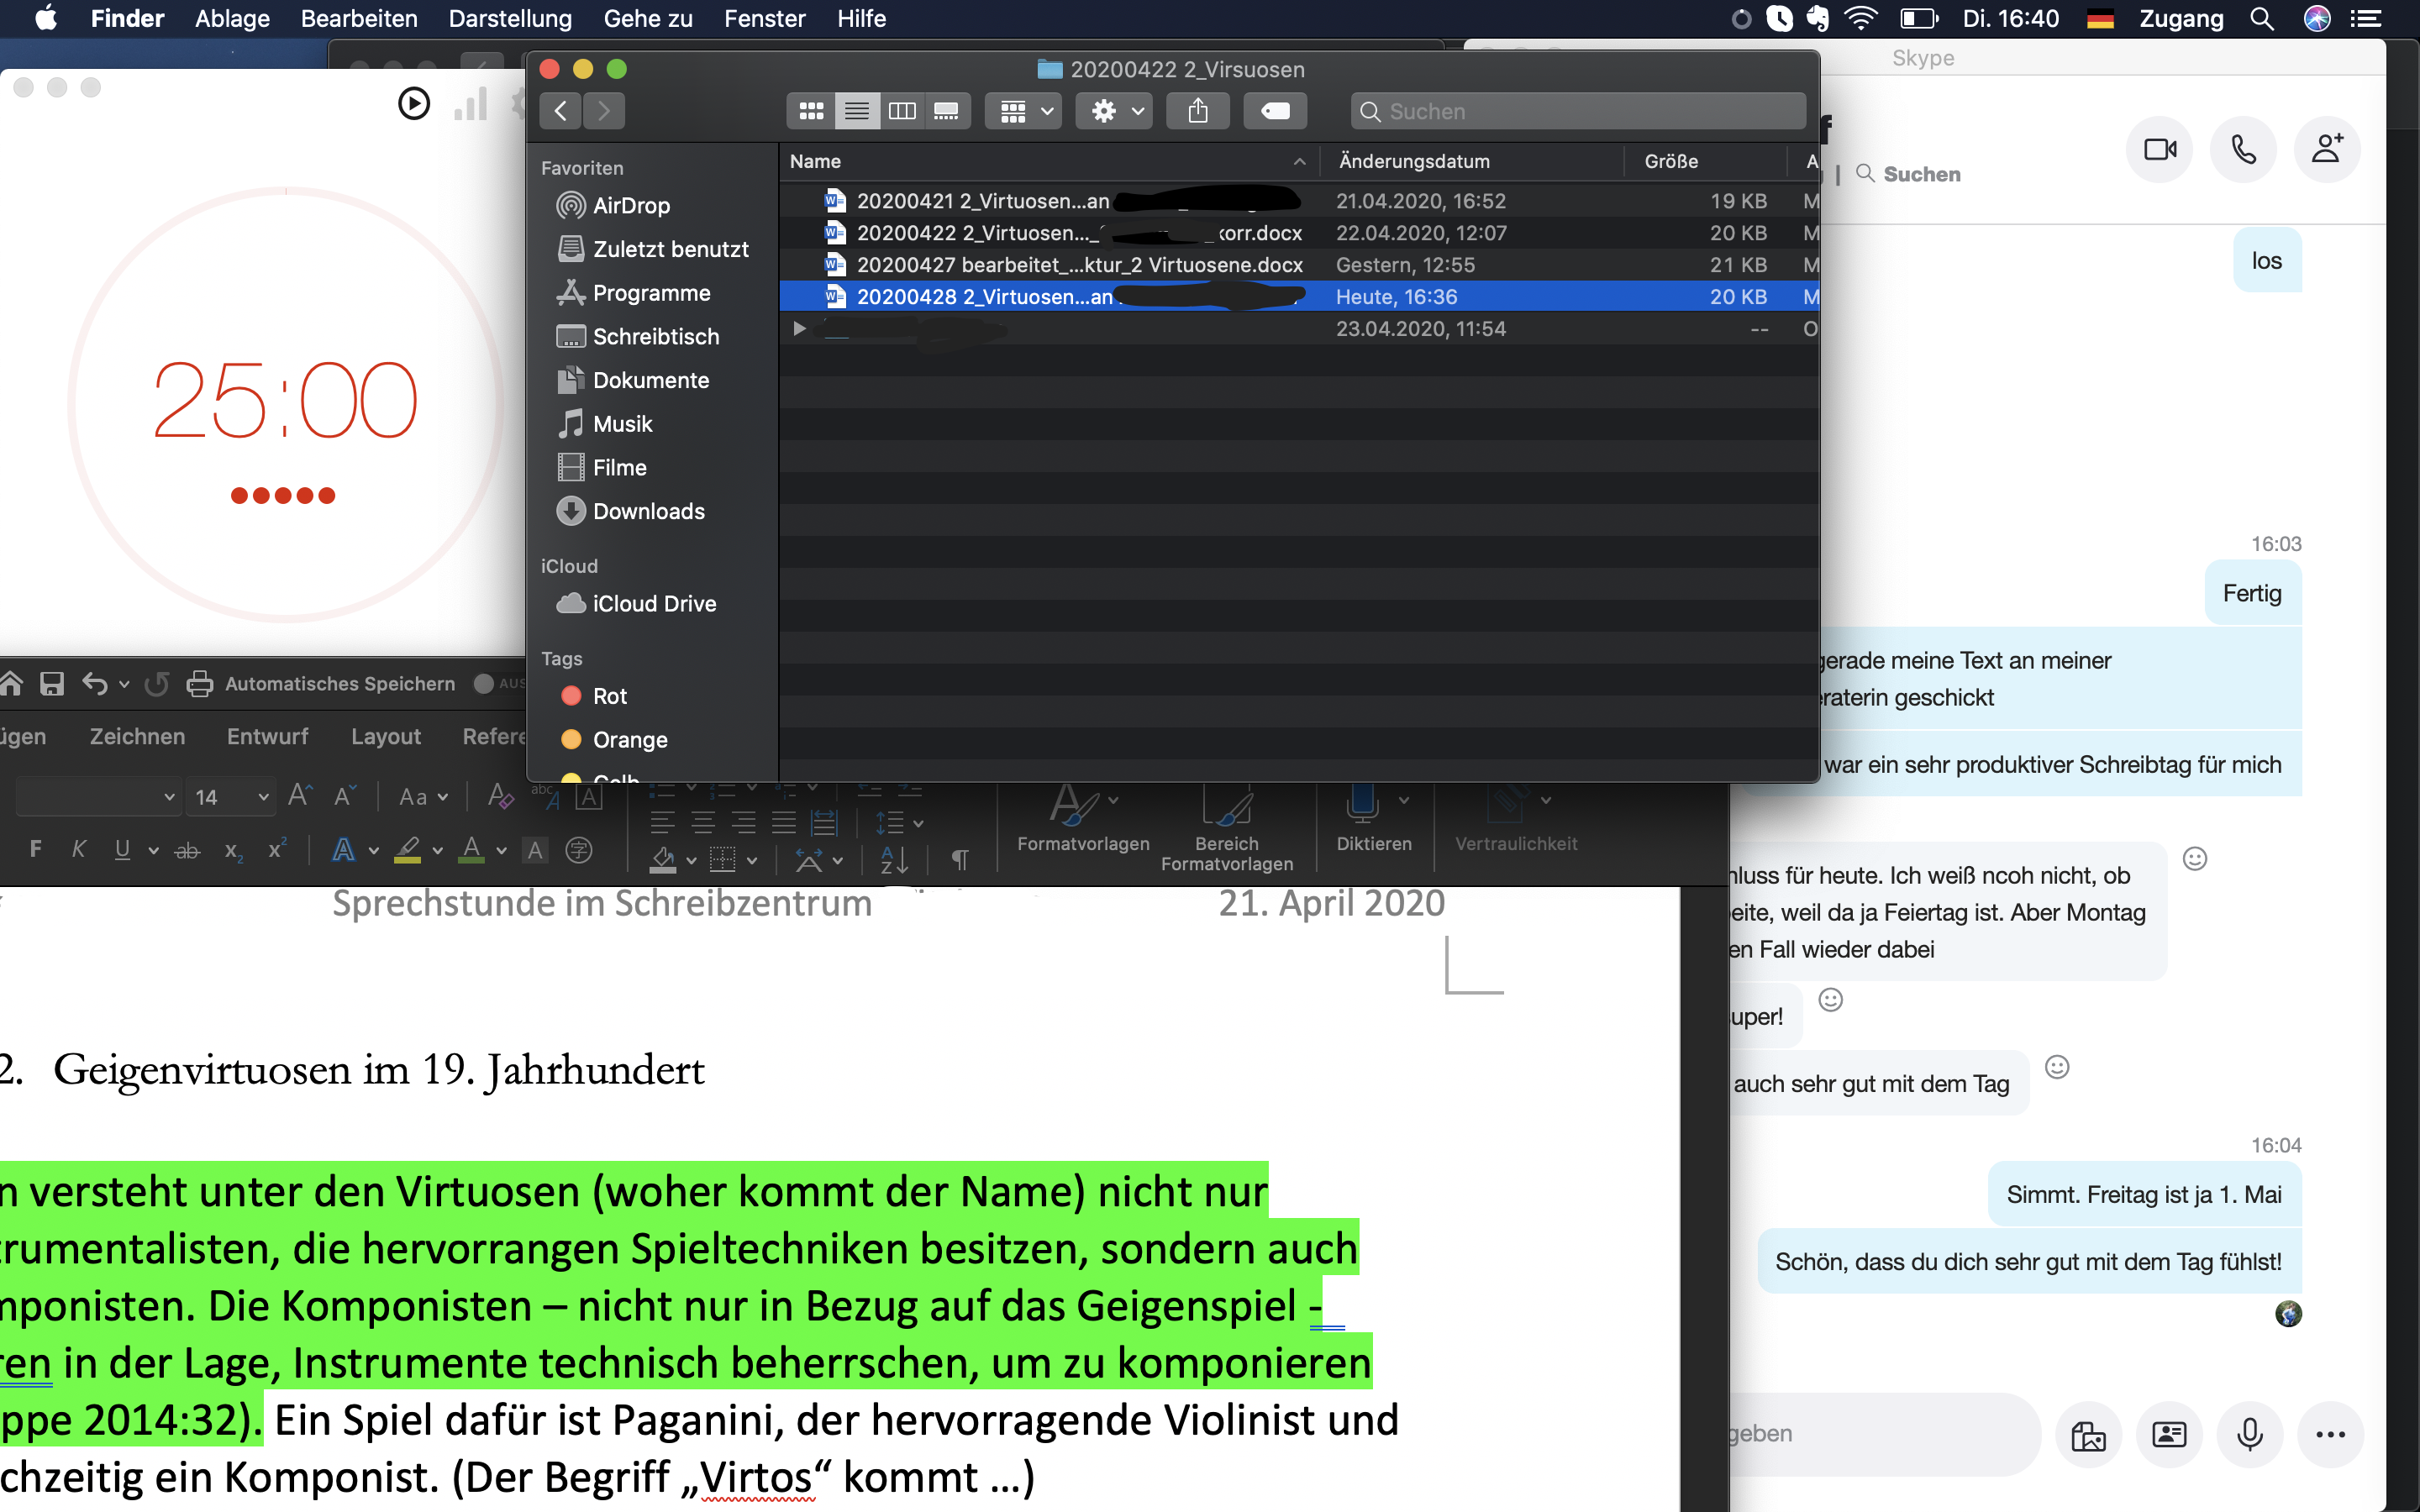Click Finder share button
Screen dimensions: 2420x1512
tap(1198, 111)
